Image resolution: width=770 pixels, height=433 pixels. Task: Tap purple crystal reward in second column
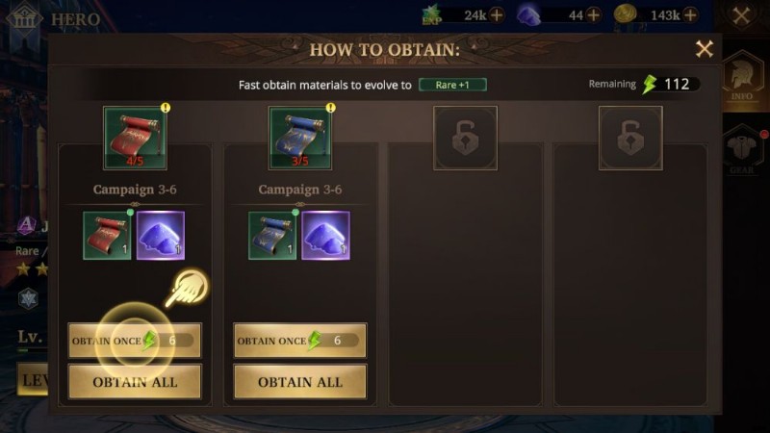tap(325, 236)
